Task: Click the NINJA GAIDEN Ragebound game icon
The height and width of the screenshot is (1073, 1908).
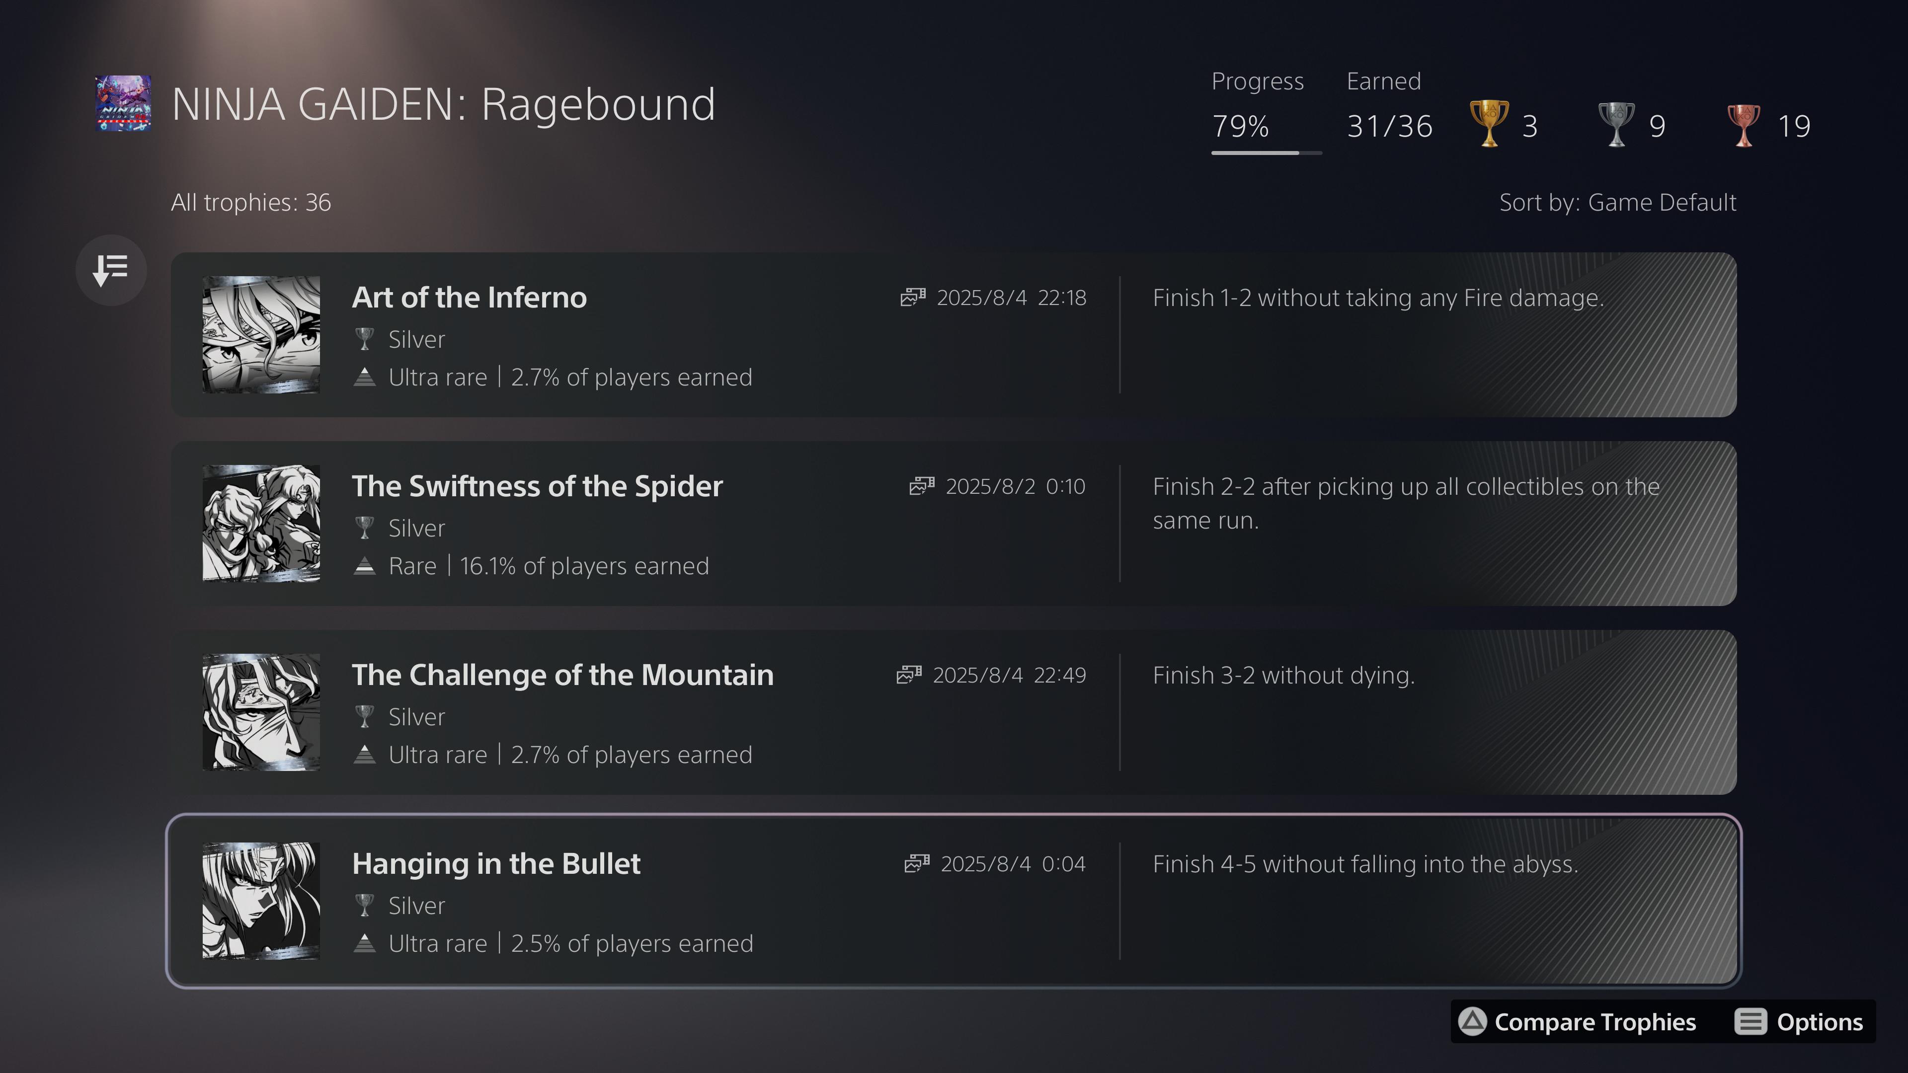Action: point(124,103)
